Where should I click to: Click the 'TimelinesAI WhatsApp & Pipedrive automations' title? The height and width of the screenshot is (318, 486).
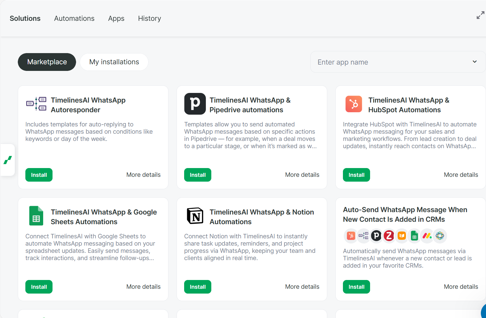tap(250, 105)
